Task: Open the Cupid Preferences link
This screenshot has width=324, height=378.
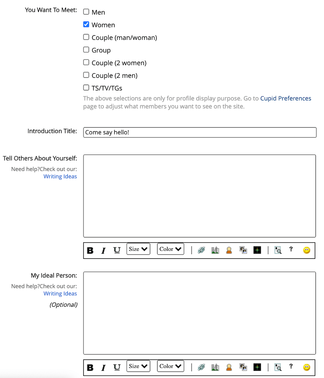Action: click(286, 98)
